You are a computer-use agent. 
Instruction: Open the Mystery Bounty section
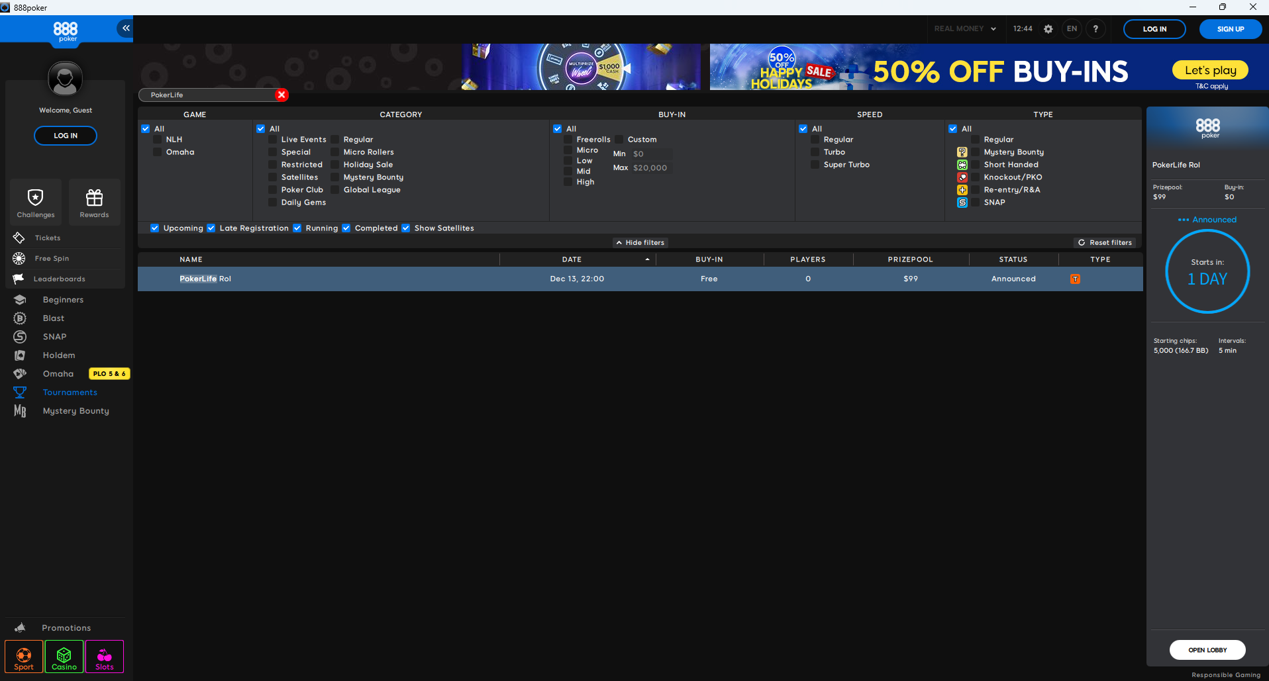[76, 410]
